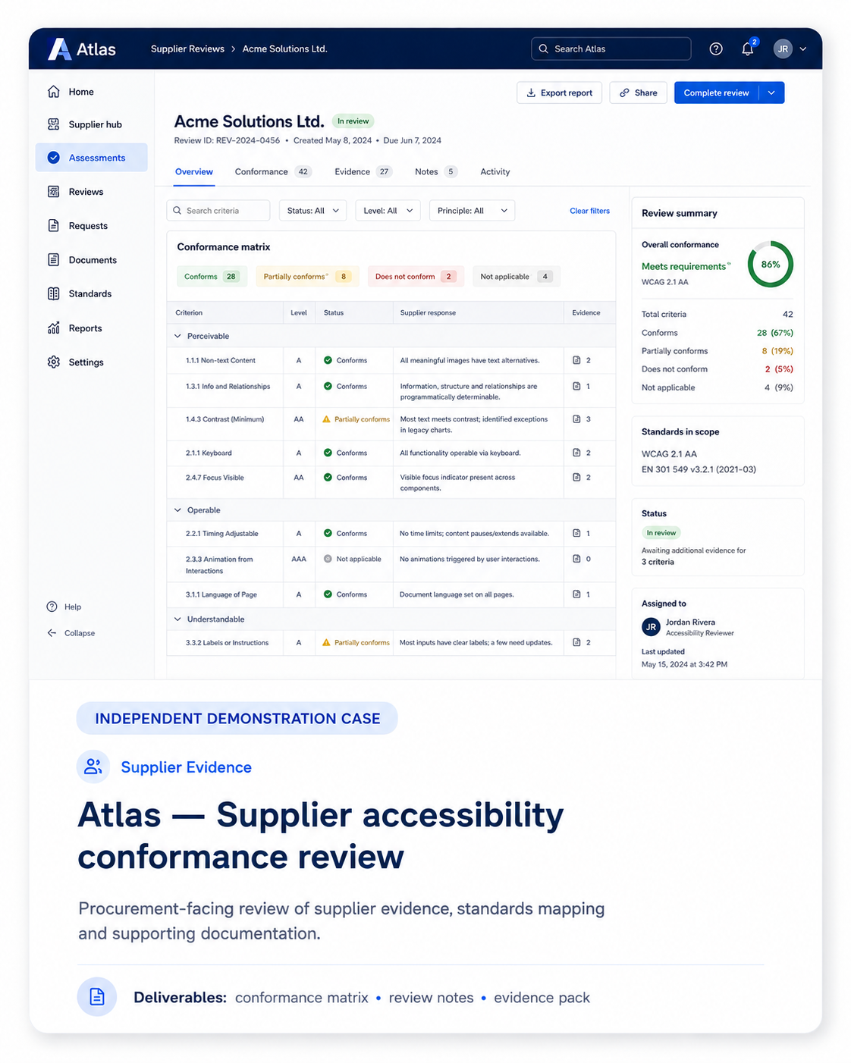Click Not applicable status icon for 2.3.3

(x=328, y=559)
